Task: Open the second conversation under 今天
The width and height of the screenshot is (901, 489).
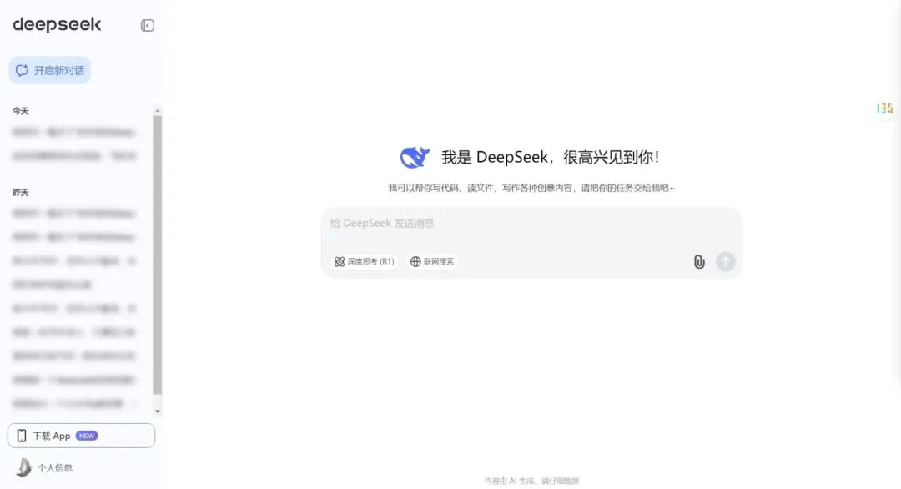Action: click(74, 156)
